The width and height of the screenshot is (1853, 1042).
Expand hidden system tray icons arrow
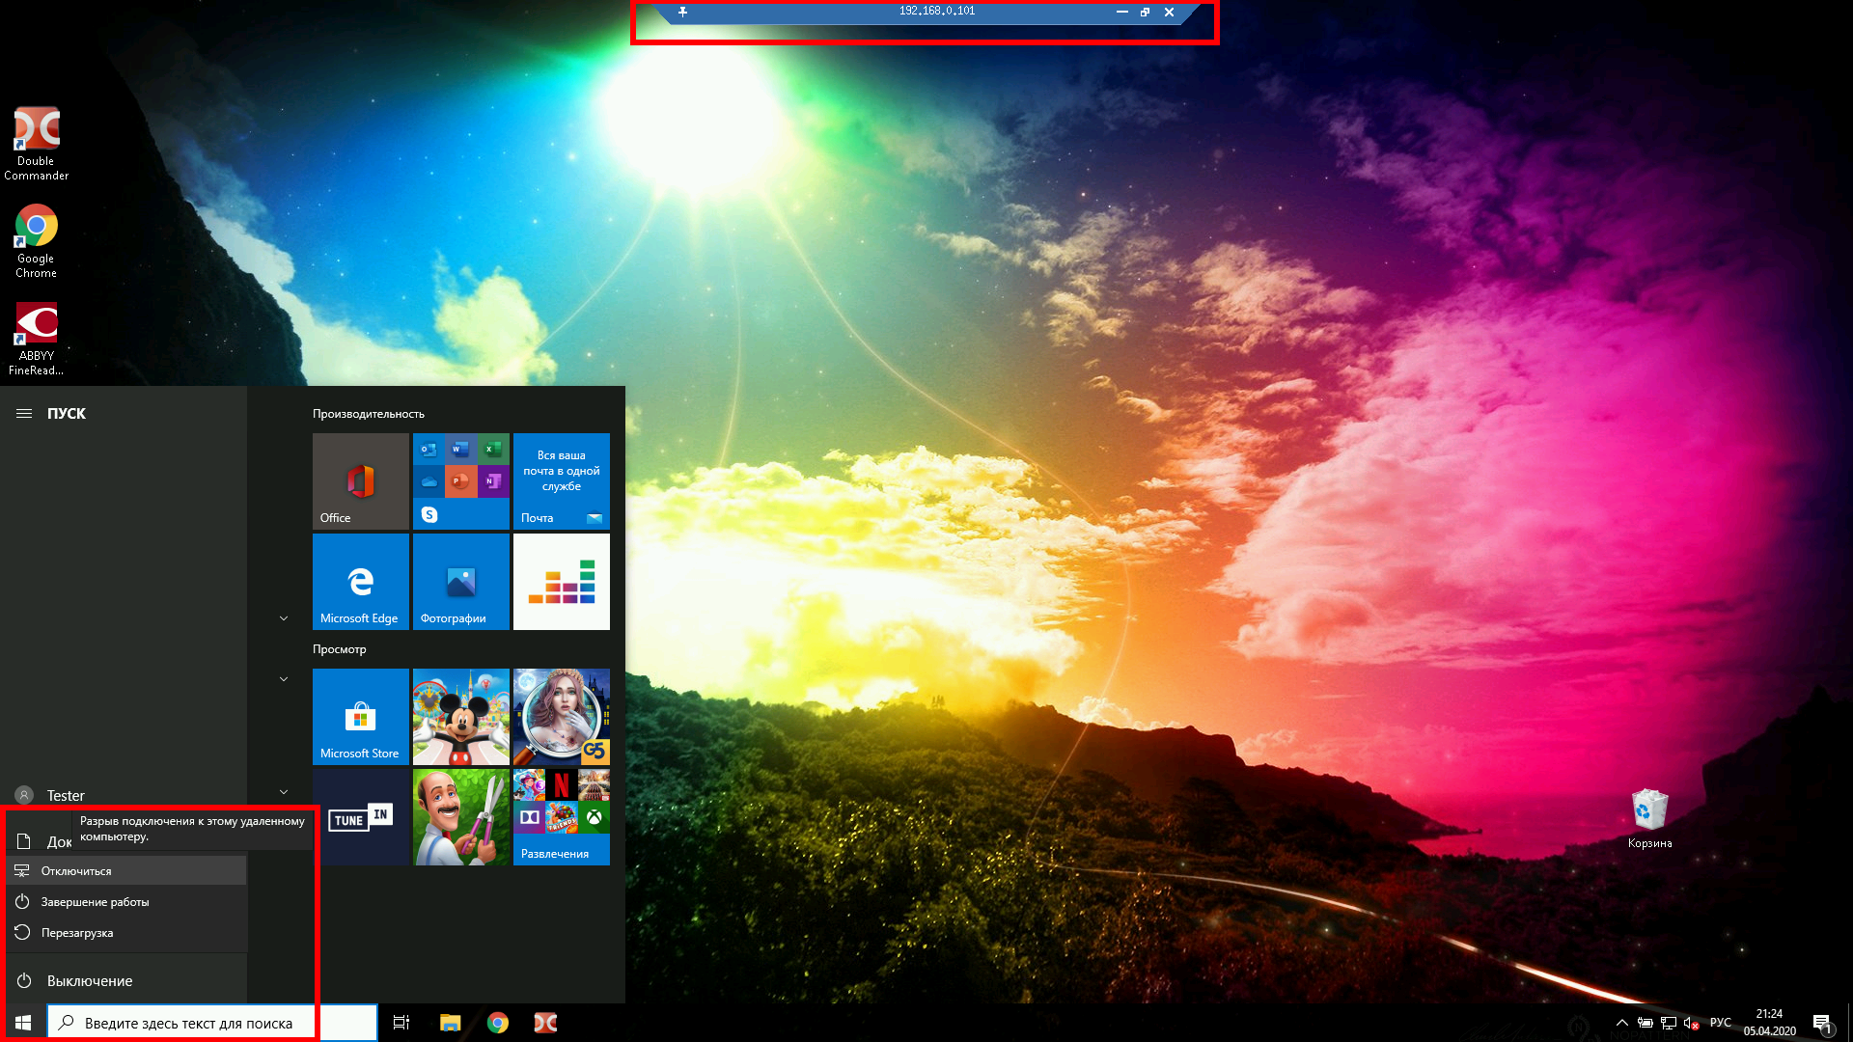coord(1621,1023)
